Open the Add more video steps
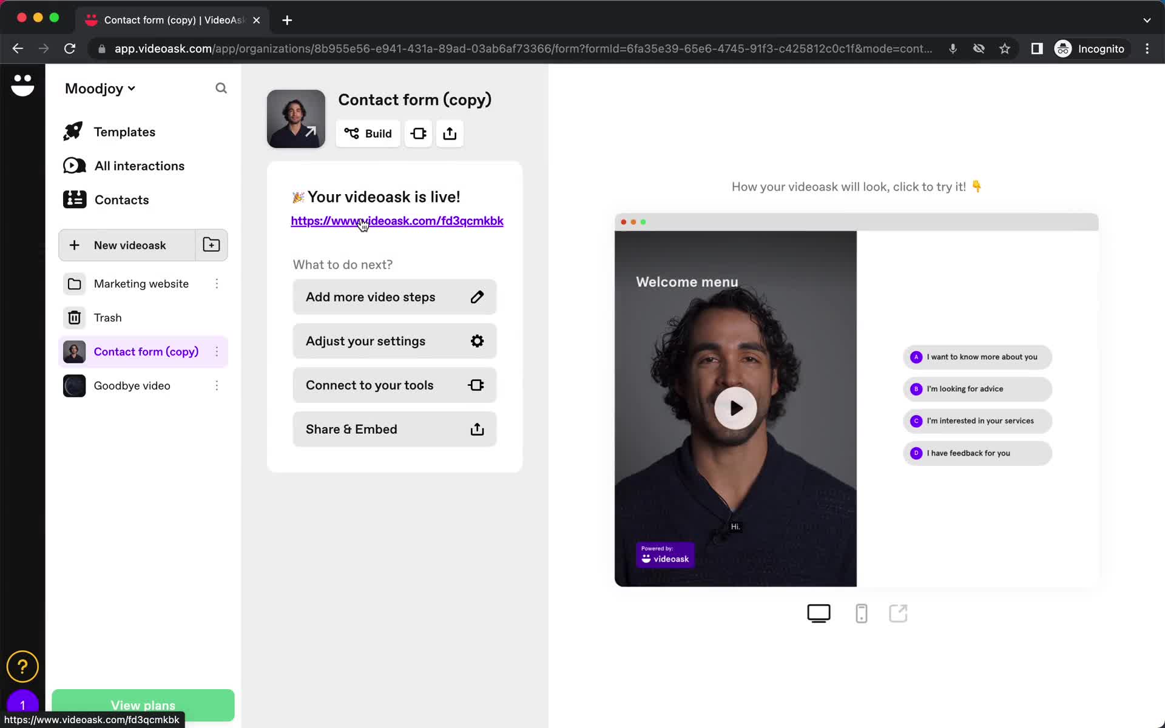The height and width of the screenshot is (728, 1165). click(x=394, y=296)
